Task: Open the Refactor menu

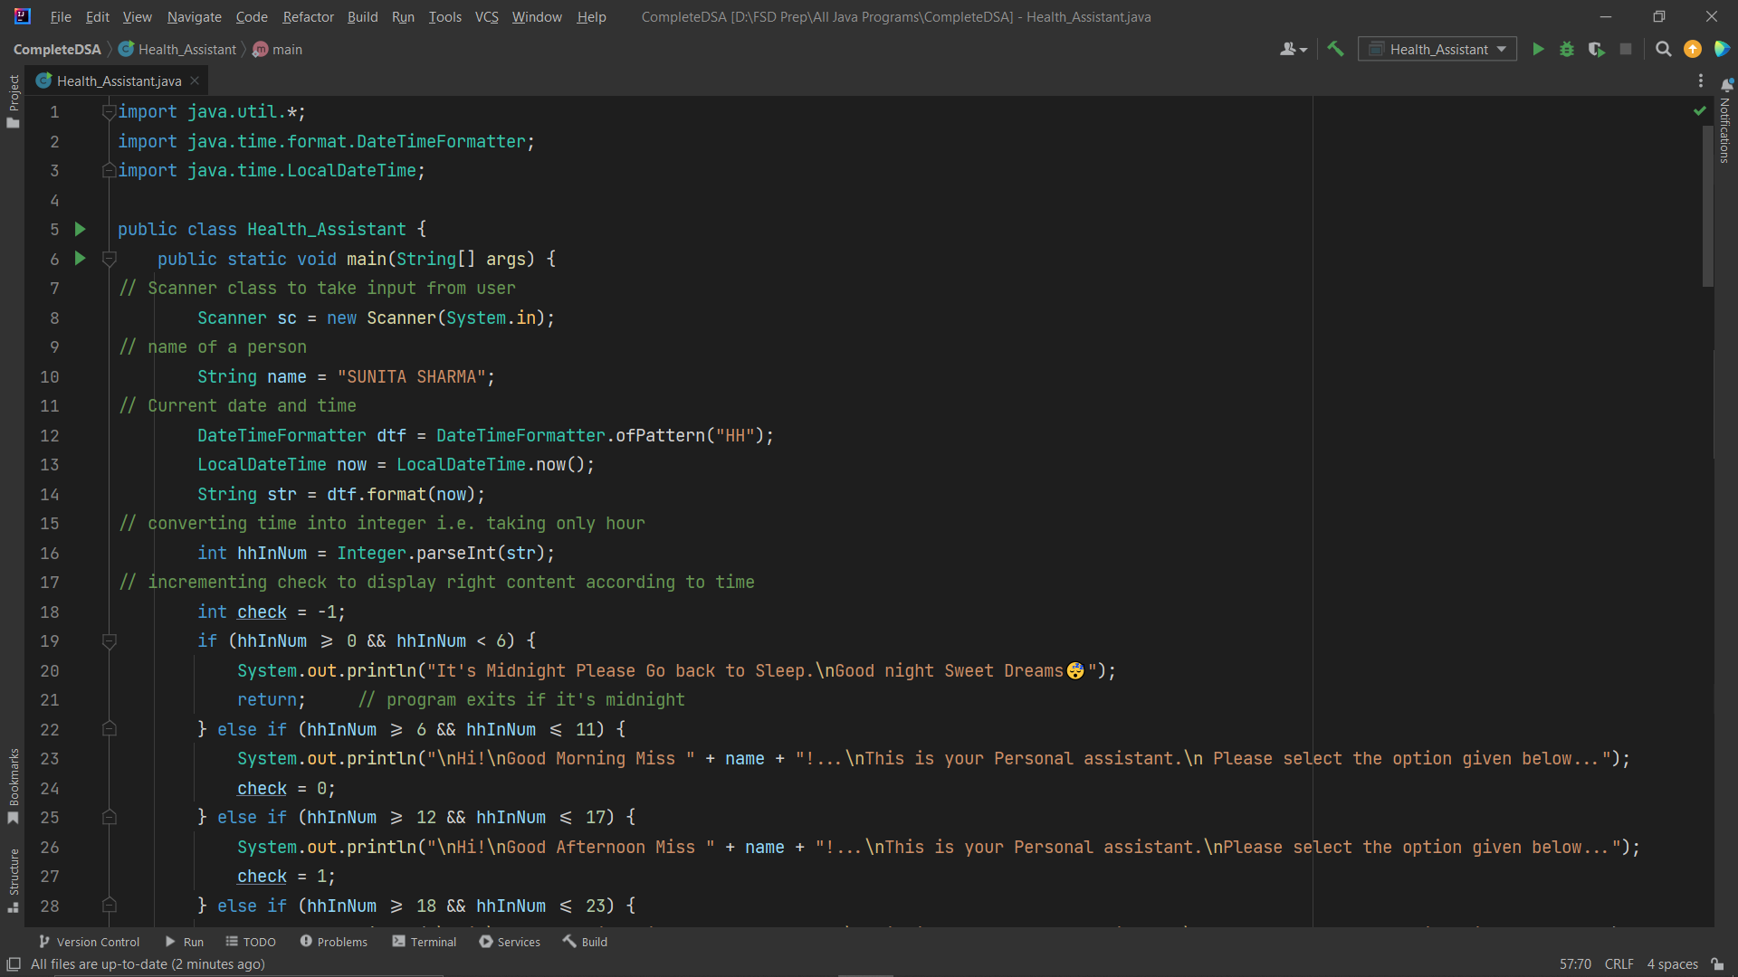Action: coord(308,17)
